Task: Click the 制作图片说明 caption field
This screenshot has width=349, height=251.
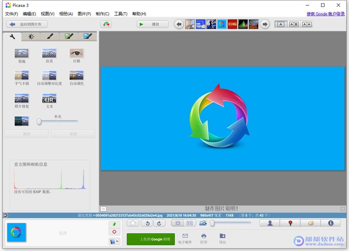Action: 221,209
